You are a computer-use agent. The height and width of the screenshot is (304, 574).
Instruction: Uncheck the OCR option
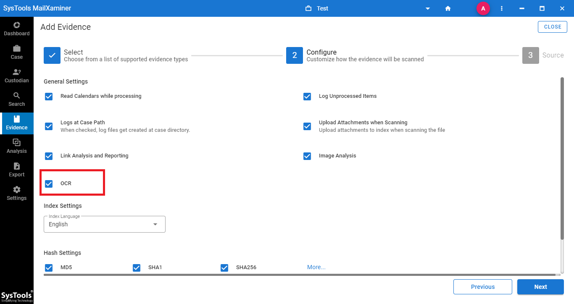click(x=49, y=183)
